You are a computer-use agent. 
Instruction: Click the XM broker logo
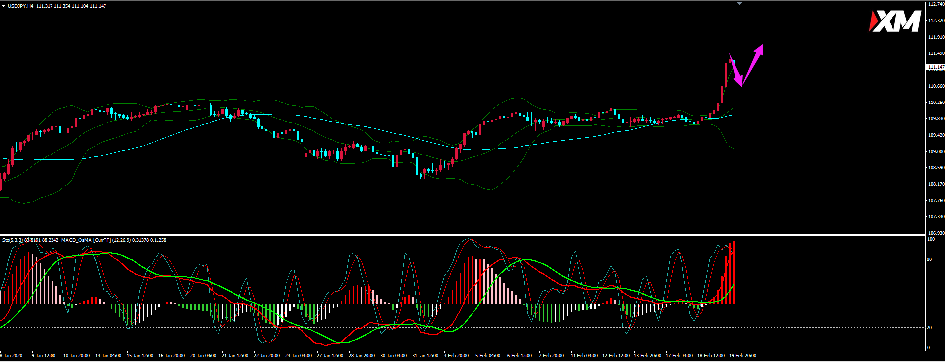895,22
